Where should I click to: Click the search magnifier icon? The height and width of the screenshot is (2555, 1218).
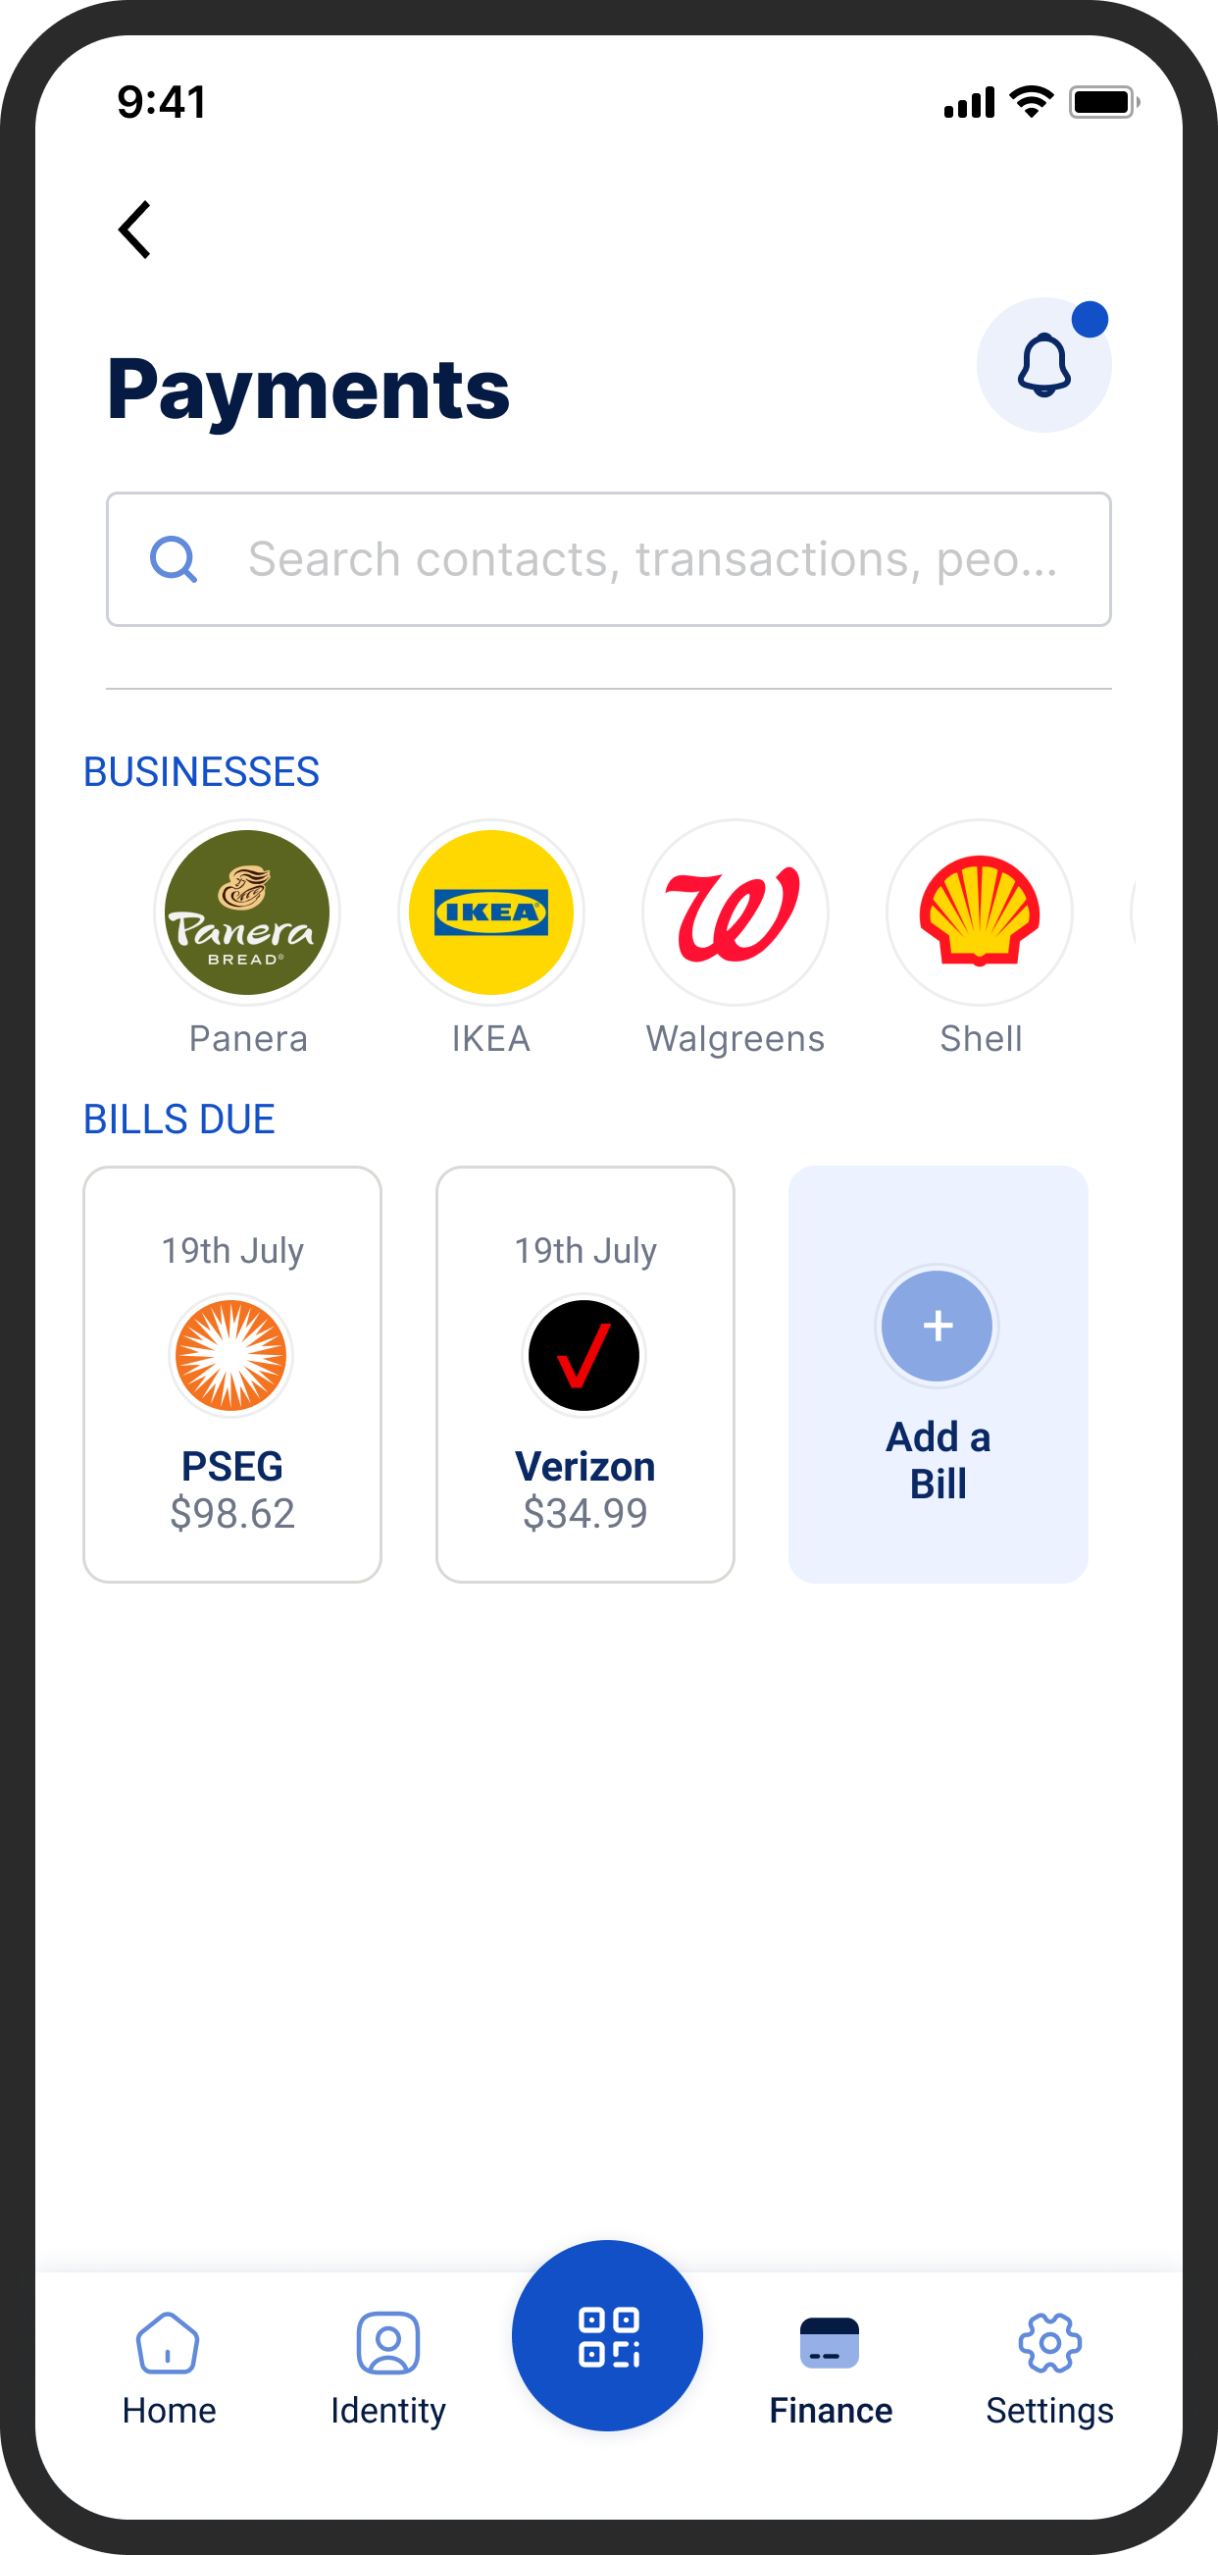pyautogui.click(x=174, y=559)
